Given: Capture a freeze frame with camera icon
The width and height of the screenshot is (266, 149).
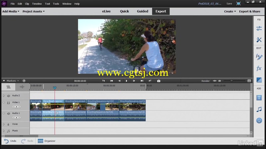Looking at the screenshot, I should [x=159, y=81].
